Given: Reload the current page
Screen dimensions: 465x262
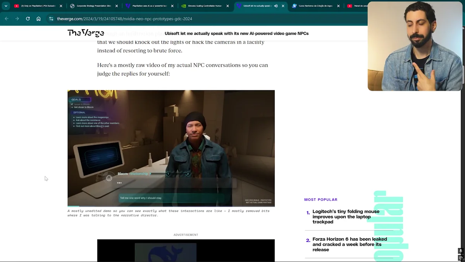Looking at the screenshot, I should tap(28, 19).
